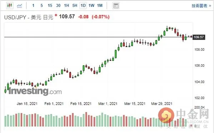Select the 1D timeframe
Viewport: 214px width, 133px height.
click(83, 6)
